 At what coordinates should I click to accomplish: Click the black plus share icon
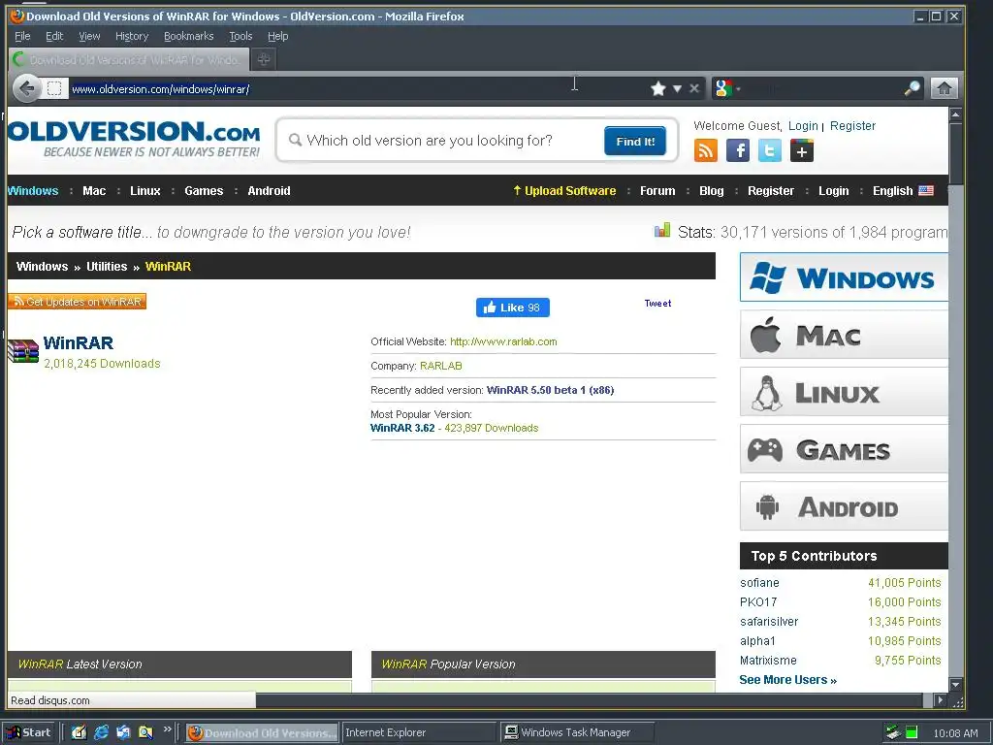pyautogui.click(x=801, y=150)
